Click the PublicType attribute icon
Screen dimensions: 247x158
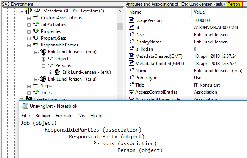131,78
